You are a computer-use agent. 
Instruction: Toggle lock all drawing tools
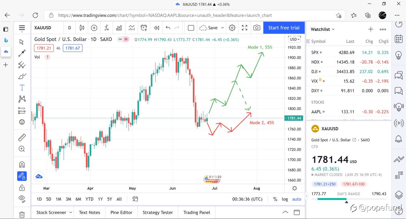click(22, 187)
